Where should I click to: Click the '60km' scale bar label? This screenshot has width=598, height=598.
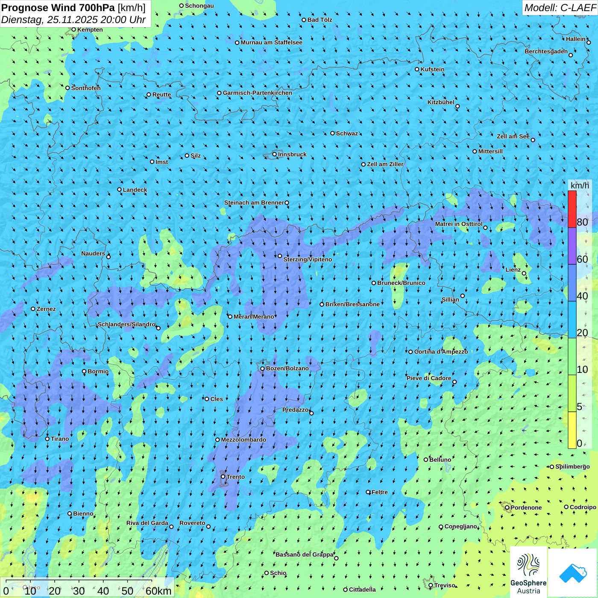click(158, 591)
